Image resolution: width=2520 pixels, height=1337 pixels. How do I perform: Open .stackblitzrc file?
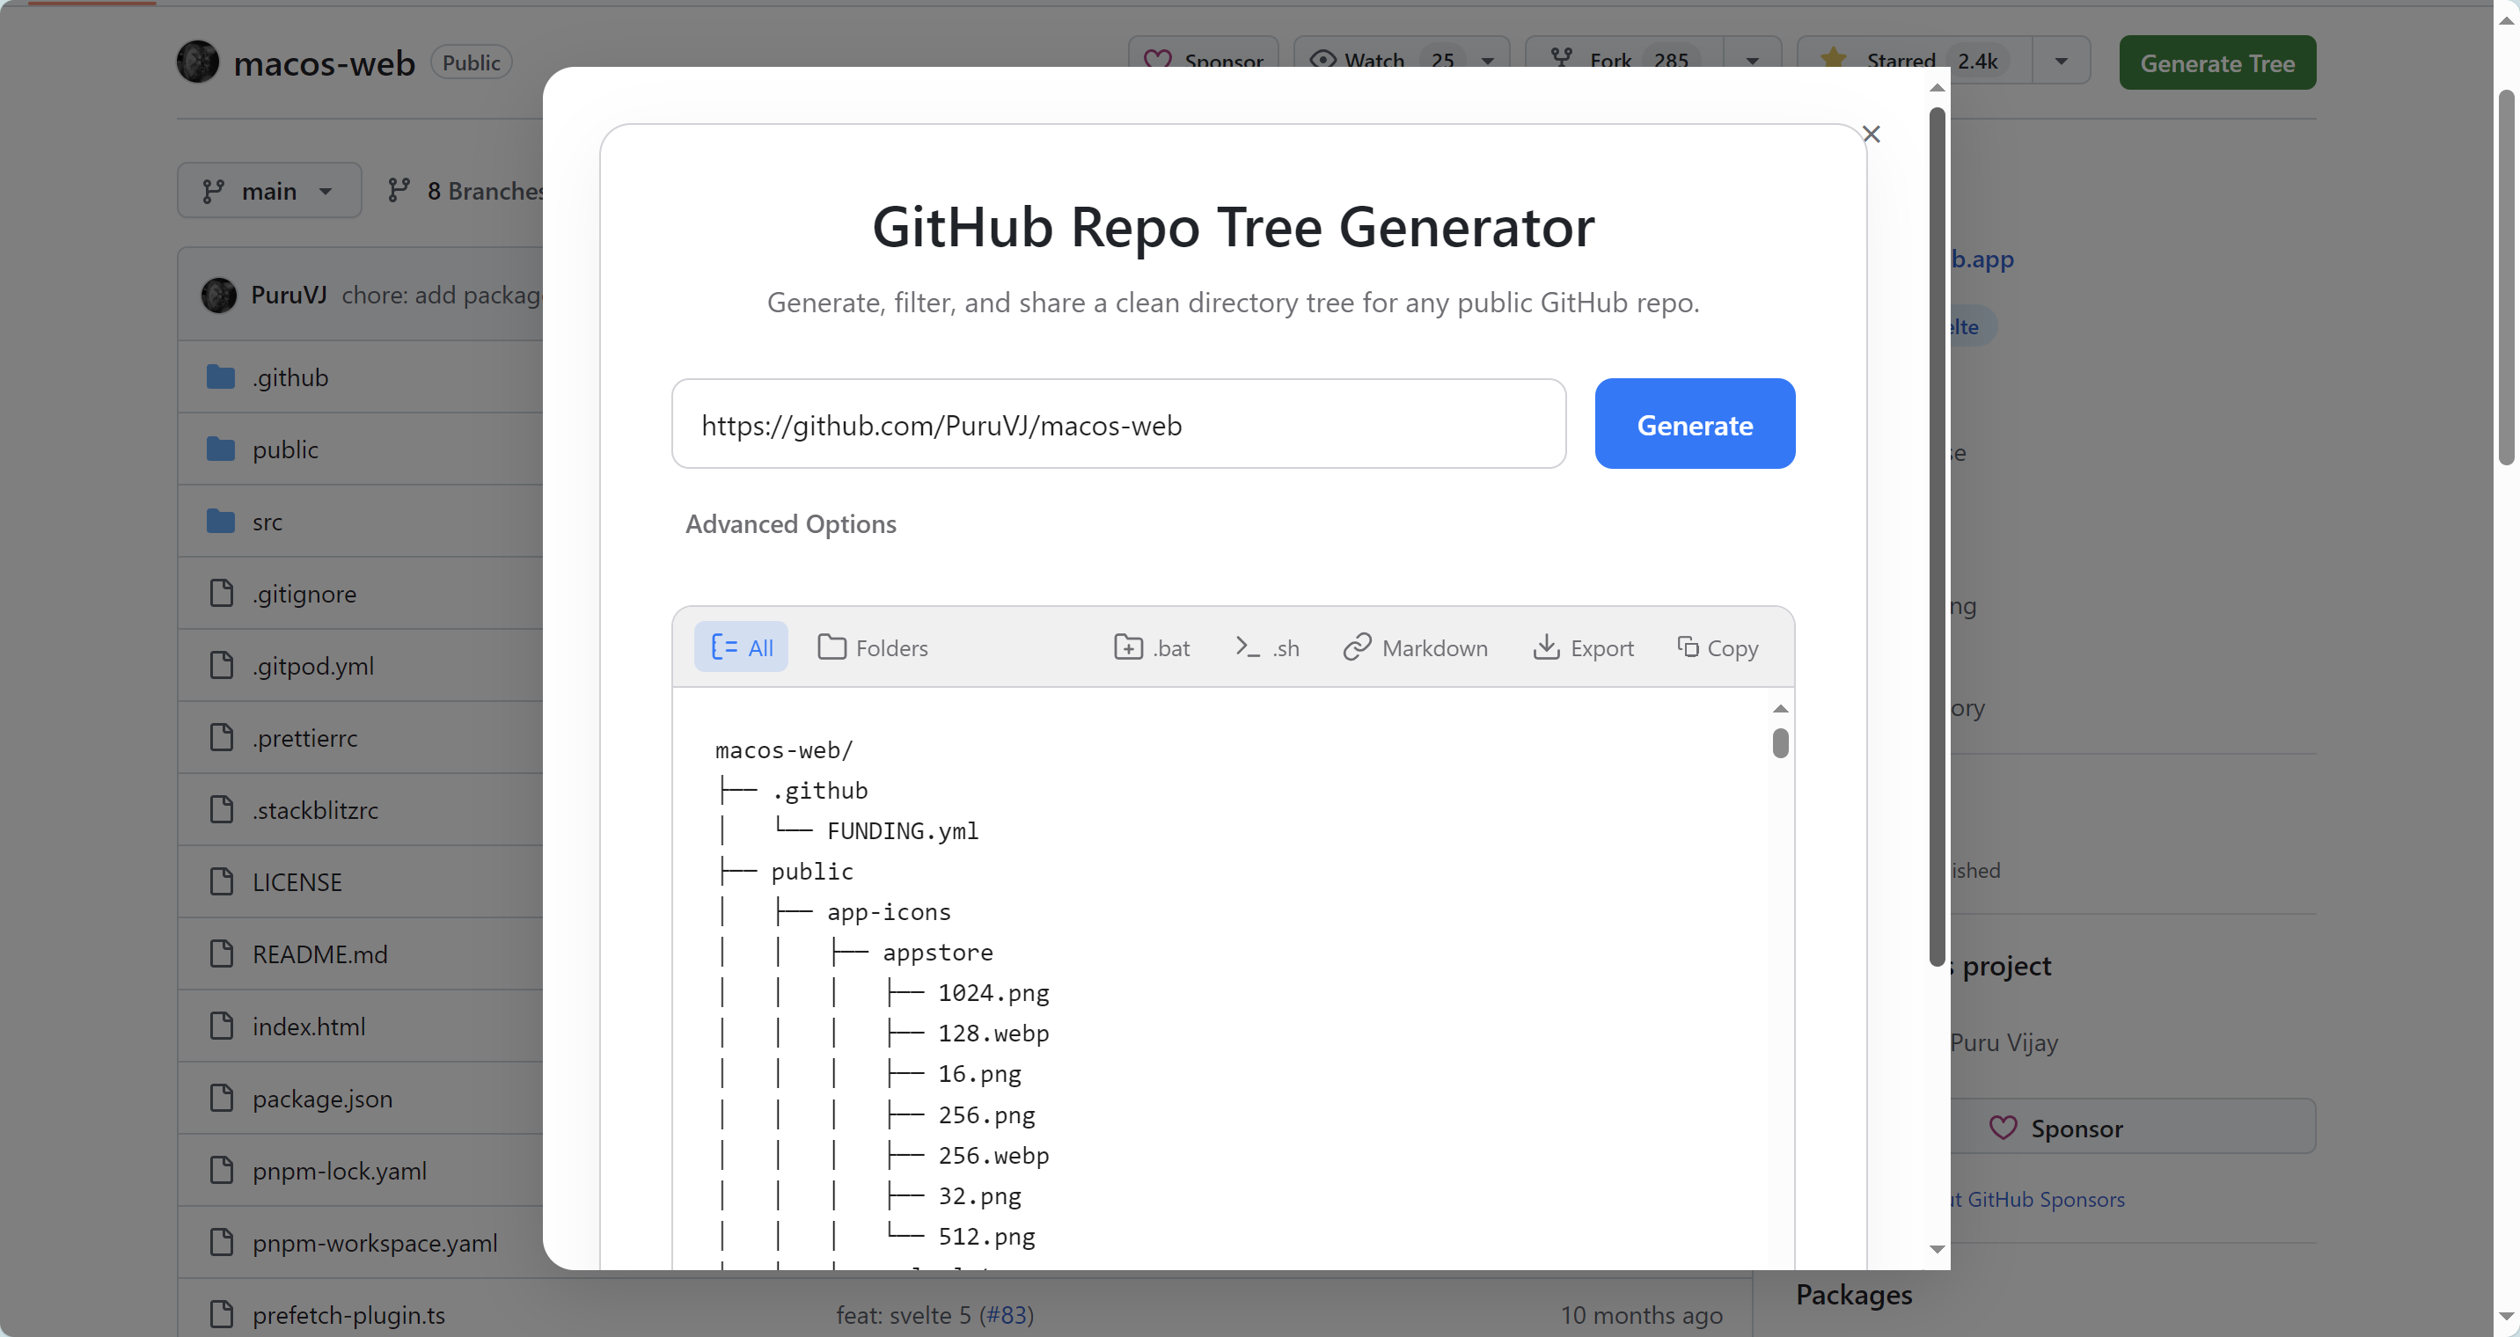315,811
